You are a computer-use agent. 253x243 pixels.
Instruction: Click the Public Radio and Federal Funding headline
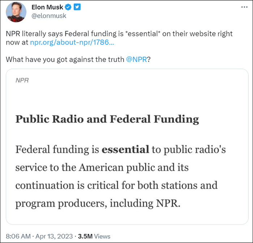107,120
